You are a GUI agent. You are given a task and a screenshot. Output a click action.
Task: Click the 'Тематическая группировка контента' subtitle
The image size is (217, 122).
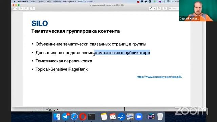pyautogui.click(x=75, y=31)
